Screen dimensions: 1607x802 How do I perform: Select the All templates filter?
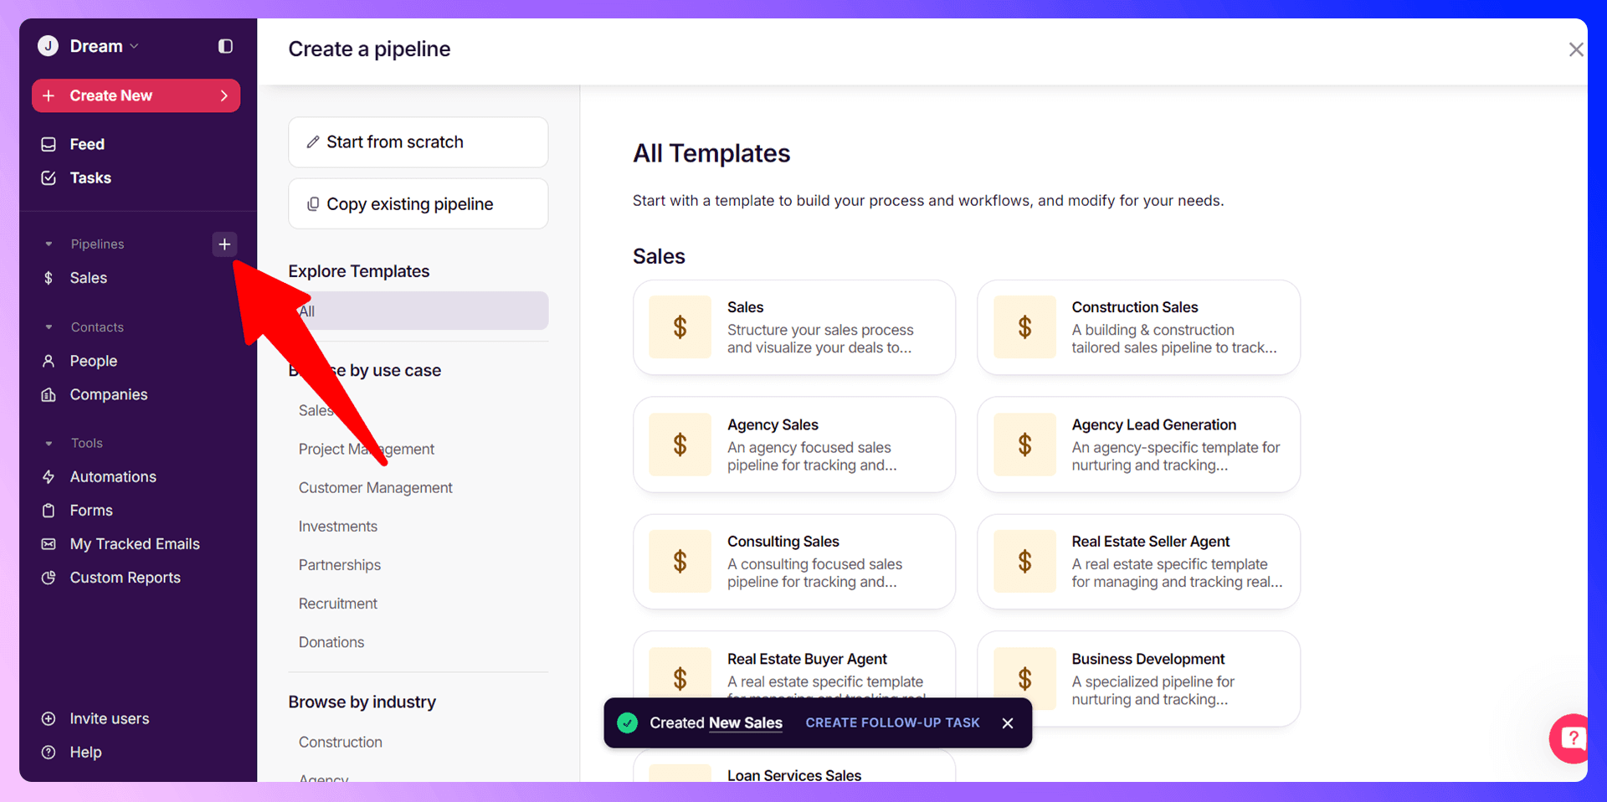(x=418, y=311)
